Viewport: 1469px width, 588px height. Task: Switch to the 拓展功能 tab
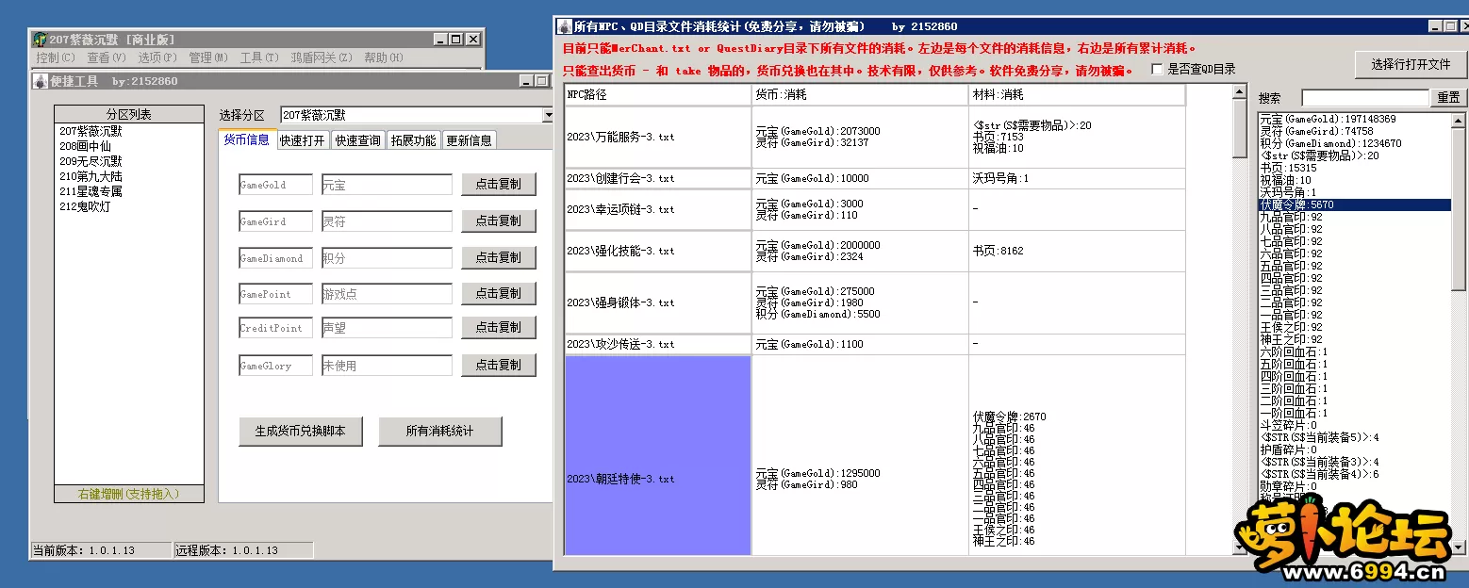click(x=413, y=140)
